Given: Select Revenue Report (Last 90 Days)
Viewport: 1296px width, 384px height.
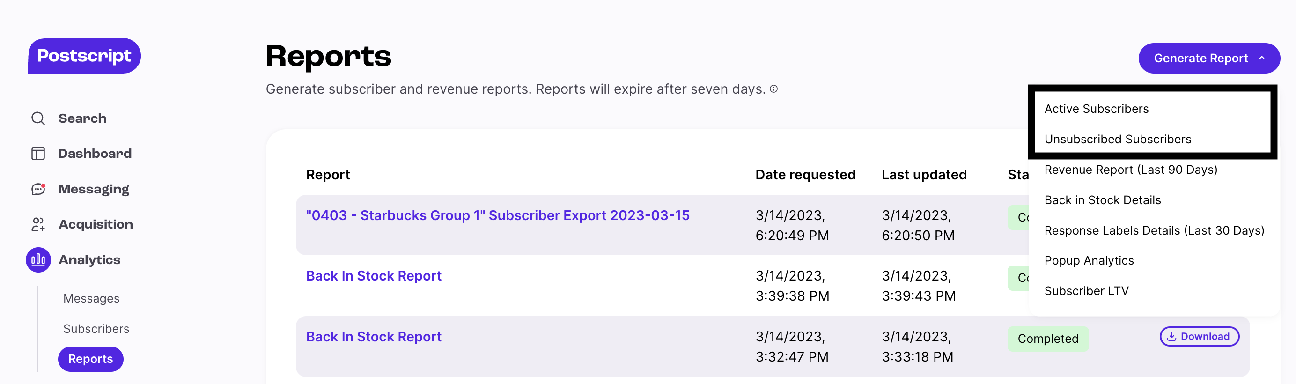Looking at the screenshot, I should 1130,170.
